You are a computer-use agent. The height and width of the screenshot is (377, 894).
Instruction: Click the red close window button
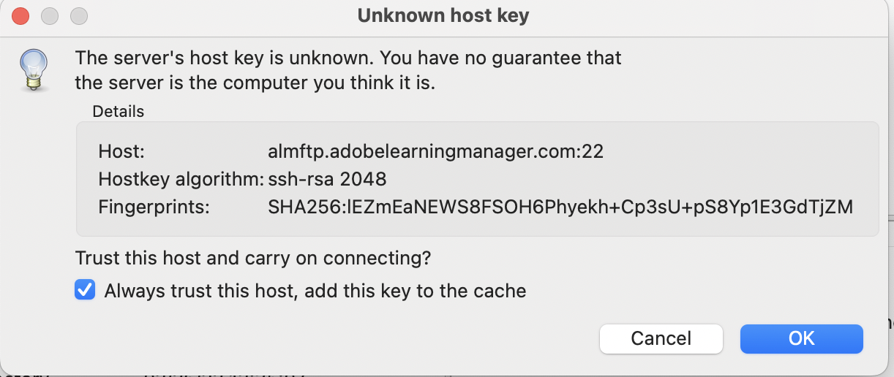click(21, 15)
